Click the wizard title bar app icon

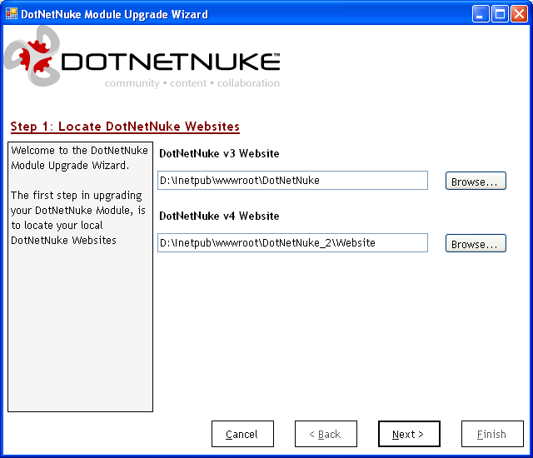11,13
